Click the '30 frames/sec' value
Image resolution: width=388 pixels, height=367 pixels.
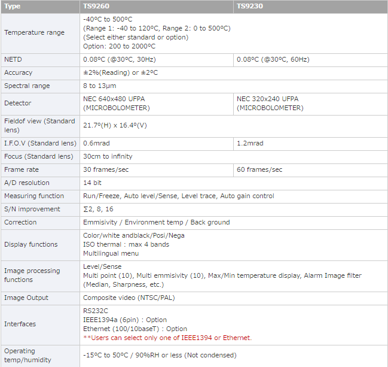[x=106, y=169]
